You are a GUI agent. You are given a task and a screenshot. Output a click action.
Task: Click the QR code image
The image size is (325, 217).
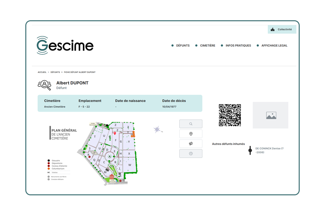[230, 115]
